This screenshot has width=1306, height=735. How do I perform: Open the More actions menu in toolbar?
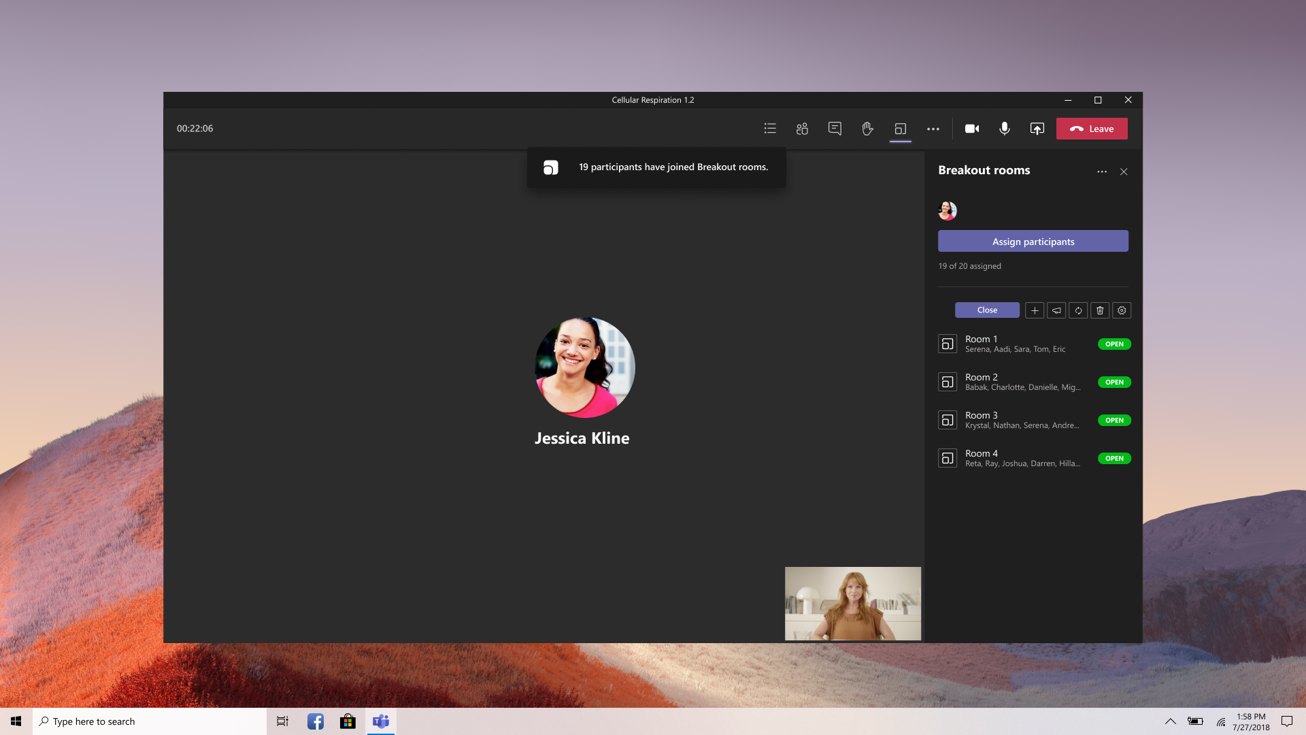933,129
